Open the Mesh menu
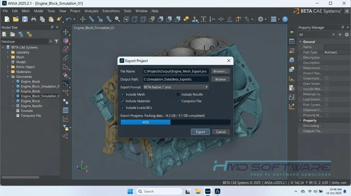 click(25, 11)
